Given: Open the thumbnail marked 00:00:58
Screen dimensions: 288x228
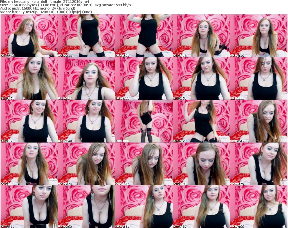Looking at the screenshot, I should [144, 36].
